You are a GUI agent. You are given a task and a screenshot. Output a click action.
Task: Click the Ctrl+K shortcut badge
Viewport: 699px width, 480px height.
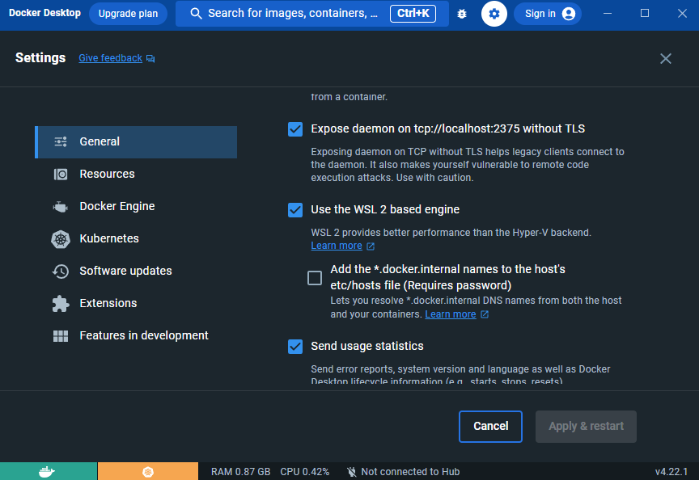point(413,14)
